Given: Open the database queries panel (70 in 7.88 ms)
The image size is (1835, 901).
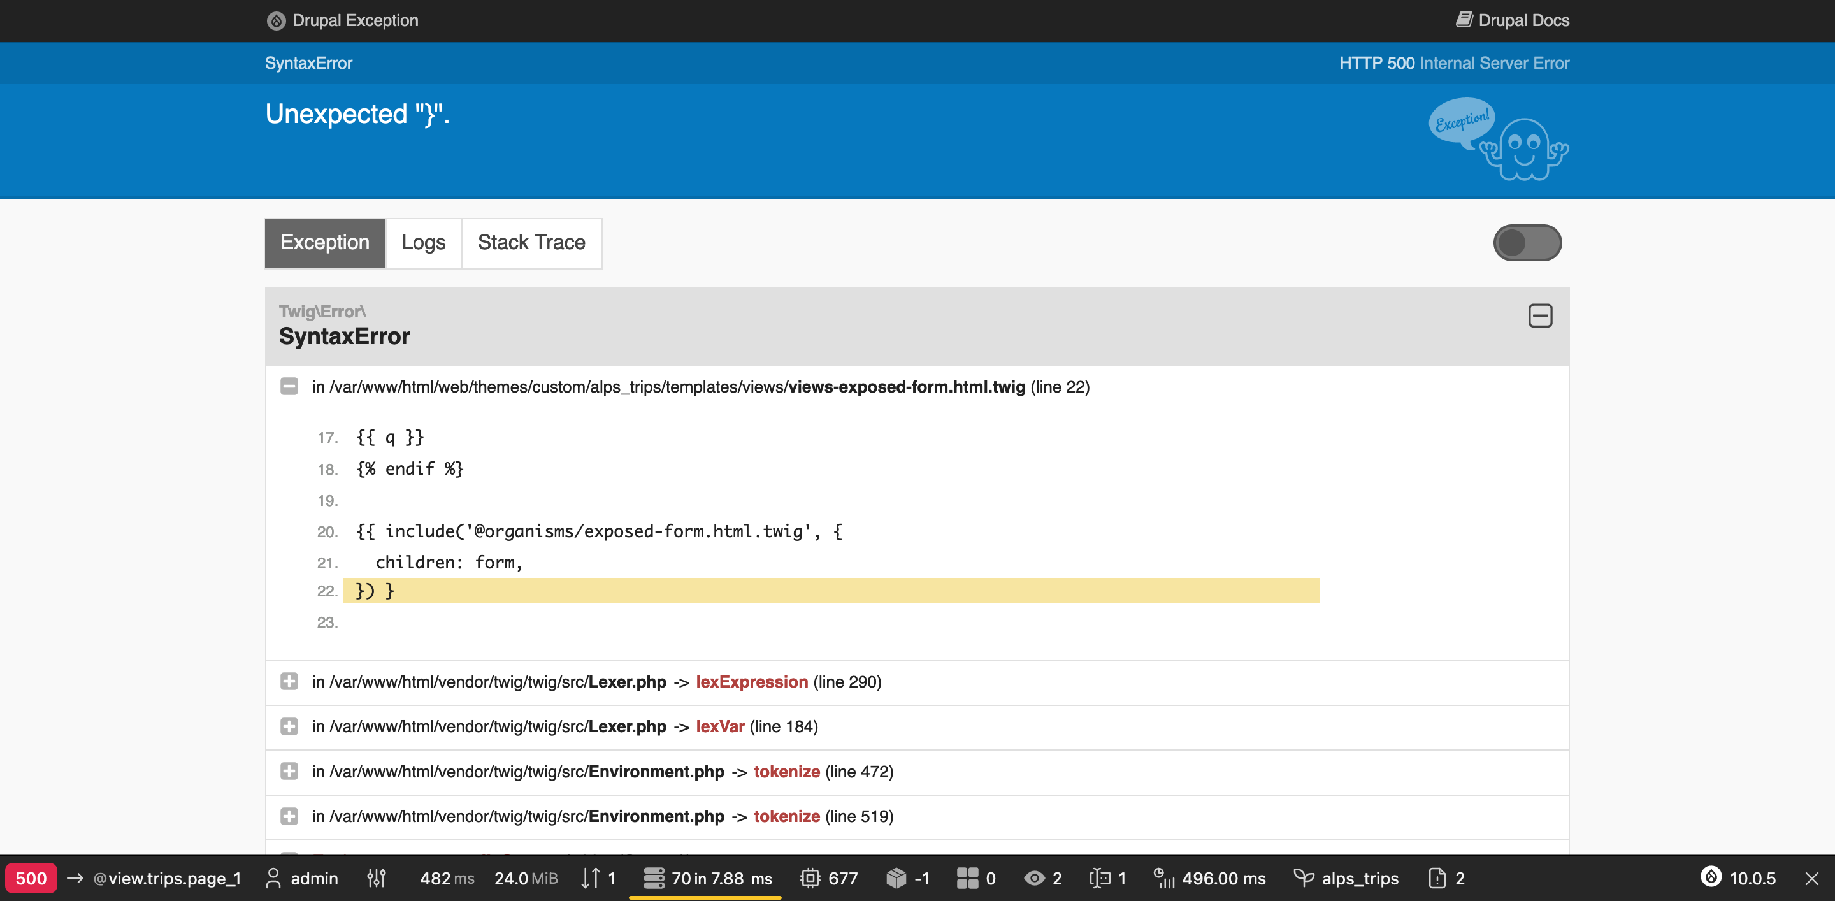Looking at the screenshot, I should (707, 878).
